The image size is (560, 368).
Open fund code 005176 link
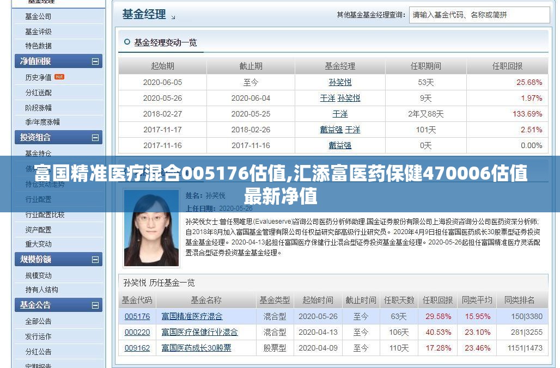click(137, 317)
